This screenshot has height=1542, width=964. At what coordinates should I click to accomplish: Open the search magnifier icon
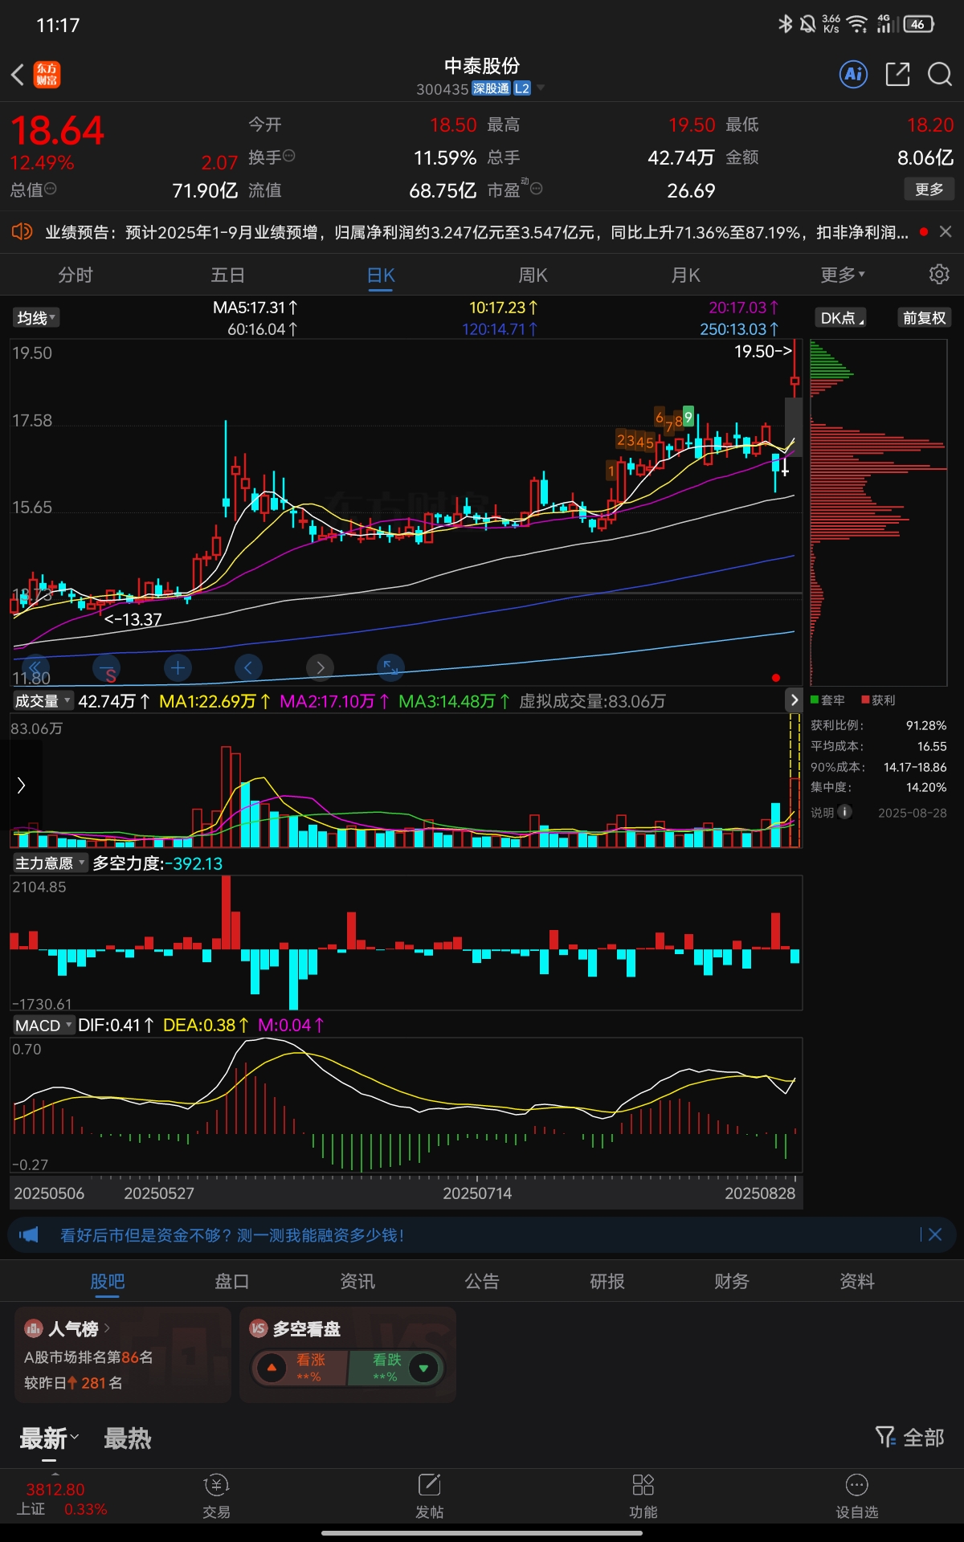939,75
